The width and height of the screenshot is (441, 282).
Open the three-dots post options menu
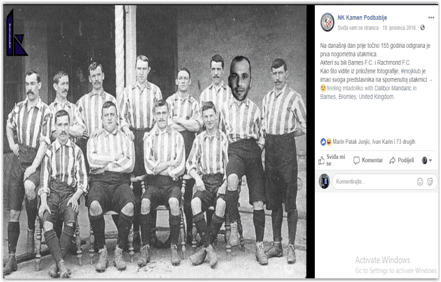[431, 17]
